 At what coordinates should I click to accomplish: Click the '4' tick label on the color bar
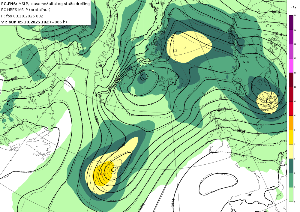294,159
